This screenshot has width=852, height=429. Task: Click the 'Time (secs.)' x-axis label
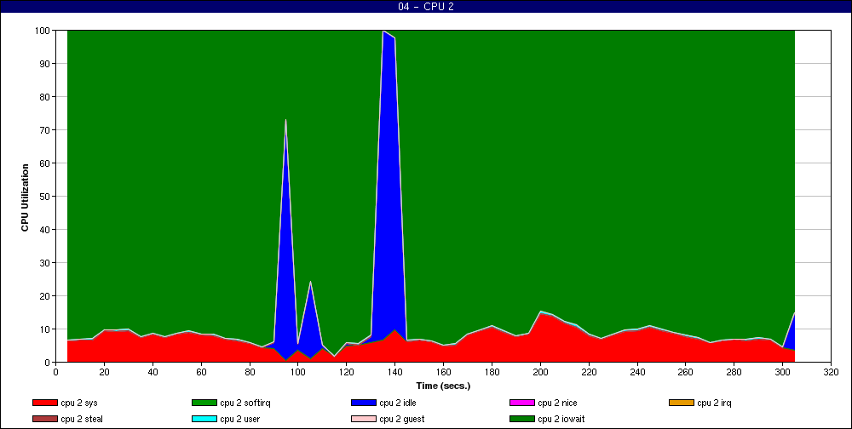(443, 386)
